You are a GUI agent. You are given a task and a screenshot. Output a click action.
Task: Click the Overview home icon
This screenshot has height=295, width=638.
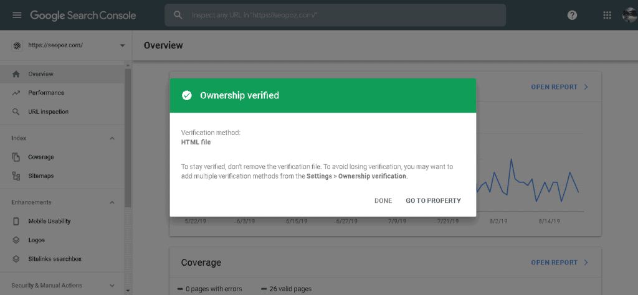tap(16, 74)
